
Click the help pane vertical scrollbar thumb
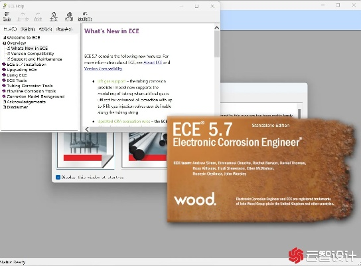click(216, 44)
